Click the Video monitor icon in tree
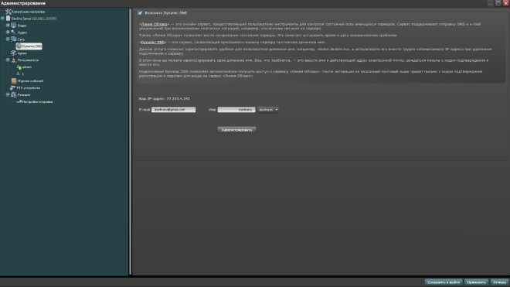Screen dimensions: 510x287 pos(14,25)
